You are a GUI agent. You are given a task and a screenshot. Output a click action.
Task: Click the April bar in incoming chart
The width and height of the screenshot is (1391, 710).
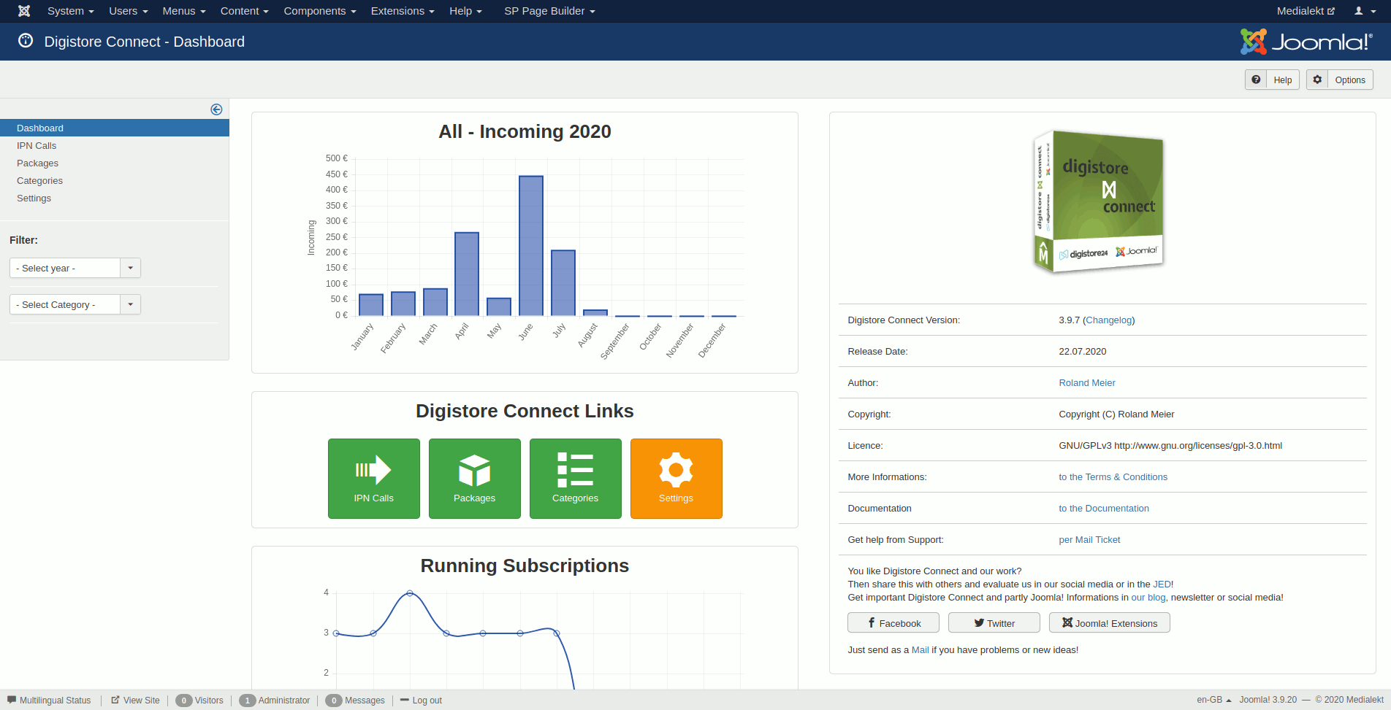point(467,274)
